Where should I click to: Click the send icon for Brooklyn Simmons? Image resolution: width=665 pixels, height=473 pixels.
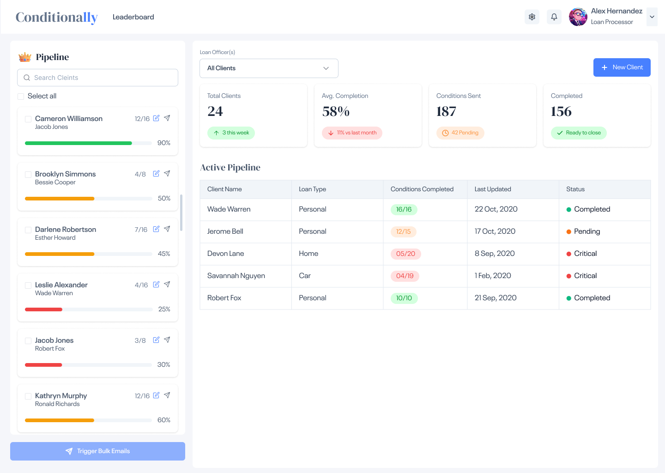pyautogui.click(x=167, y=173)
